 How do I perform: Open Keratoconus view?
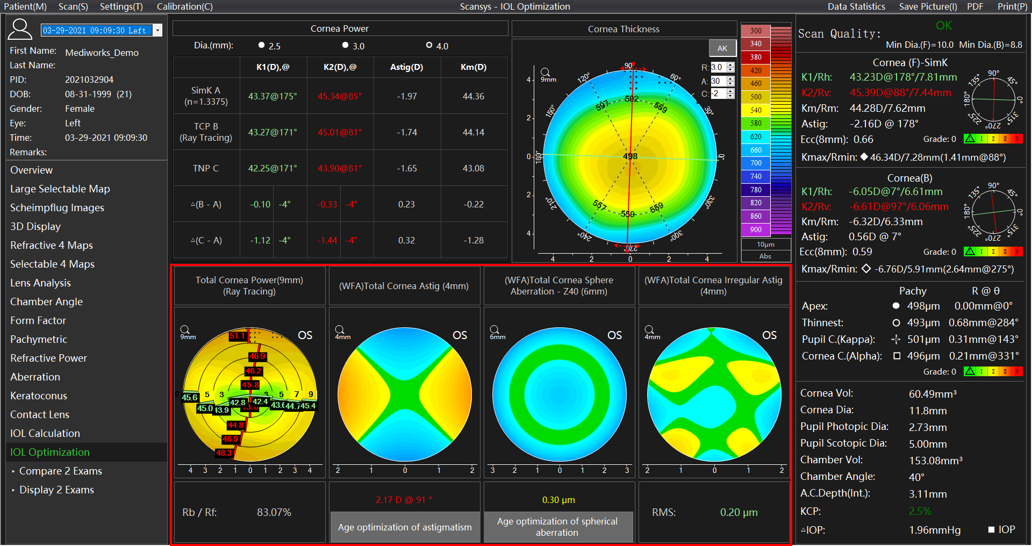(87, 396)
